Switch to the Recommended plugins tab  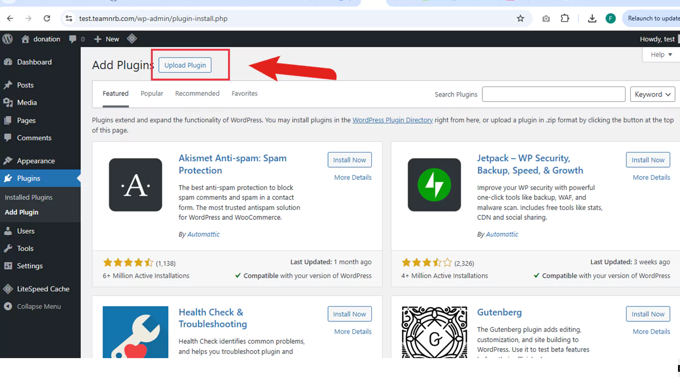[197, 94]
